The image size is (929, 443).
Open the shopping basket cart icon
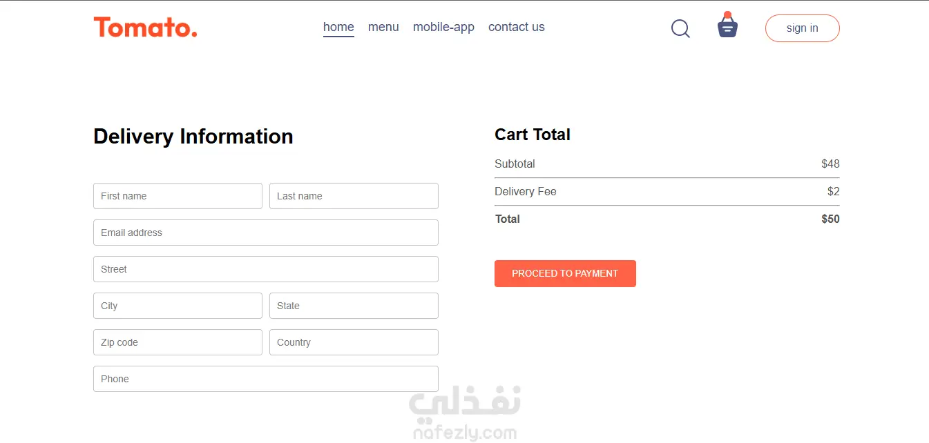coord(727,26)
